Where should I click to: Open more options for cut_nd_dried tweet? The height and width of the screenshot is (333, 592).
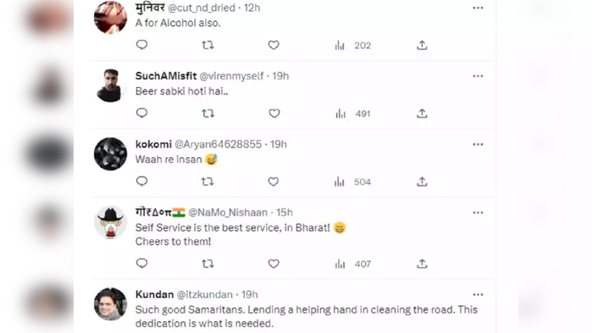[x=478, y=8]
